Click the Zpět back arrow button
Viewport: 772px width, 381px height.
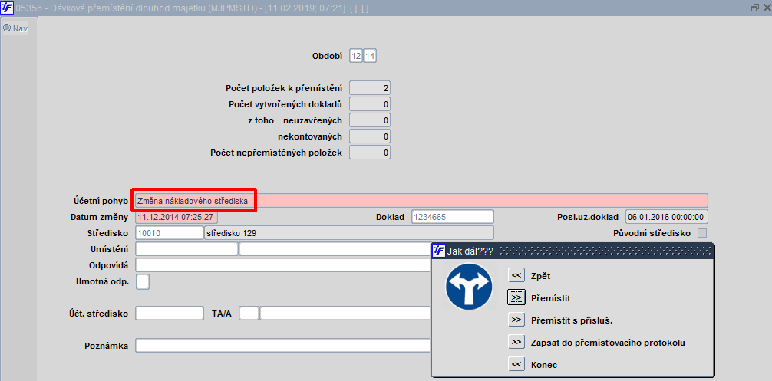point(516,275)
